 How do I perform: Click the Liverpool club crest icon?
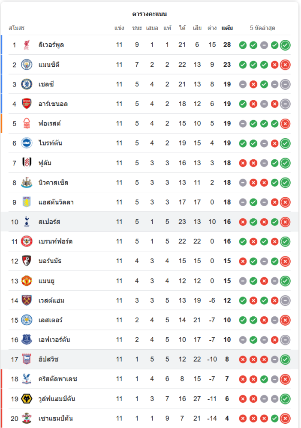tap(27, 45)
